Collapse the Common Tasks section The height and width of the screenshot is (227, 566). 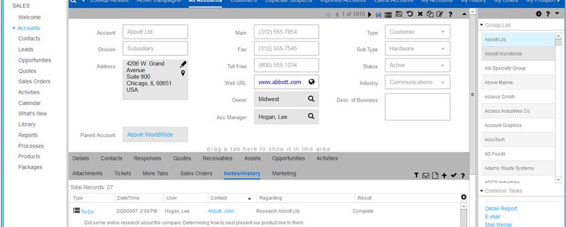click(482, 191)
